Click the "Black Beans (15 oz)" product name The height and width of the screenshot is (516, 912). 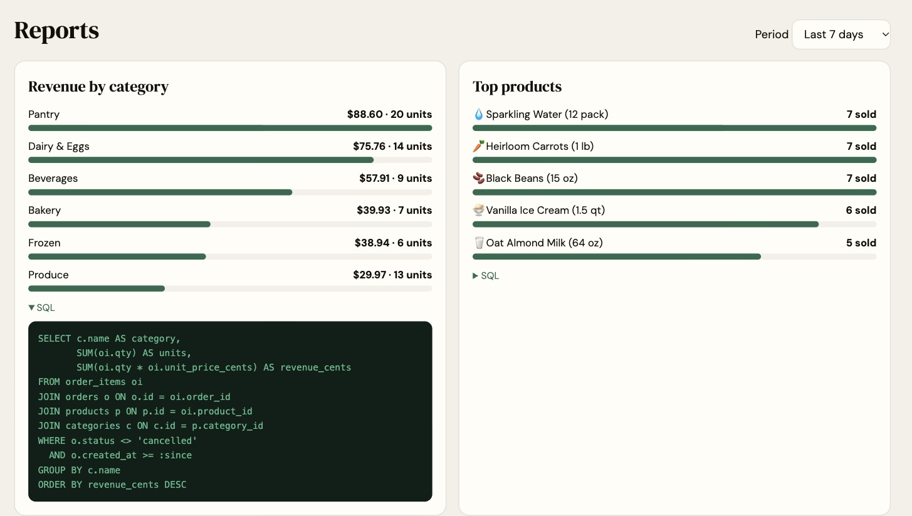click(532, 178)
